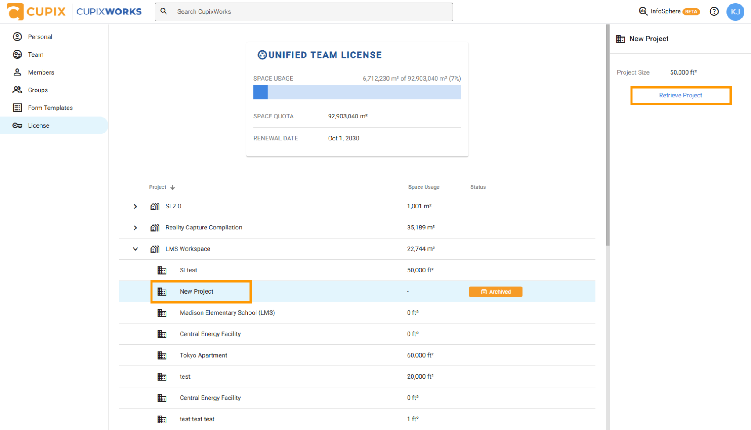The height and width of the screenshot is (430, 751).
Task: Click the SI 2.0 workspace icon
Action: coord(155,206)
